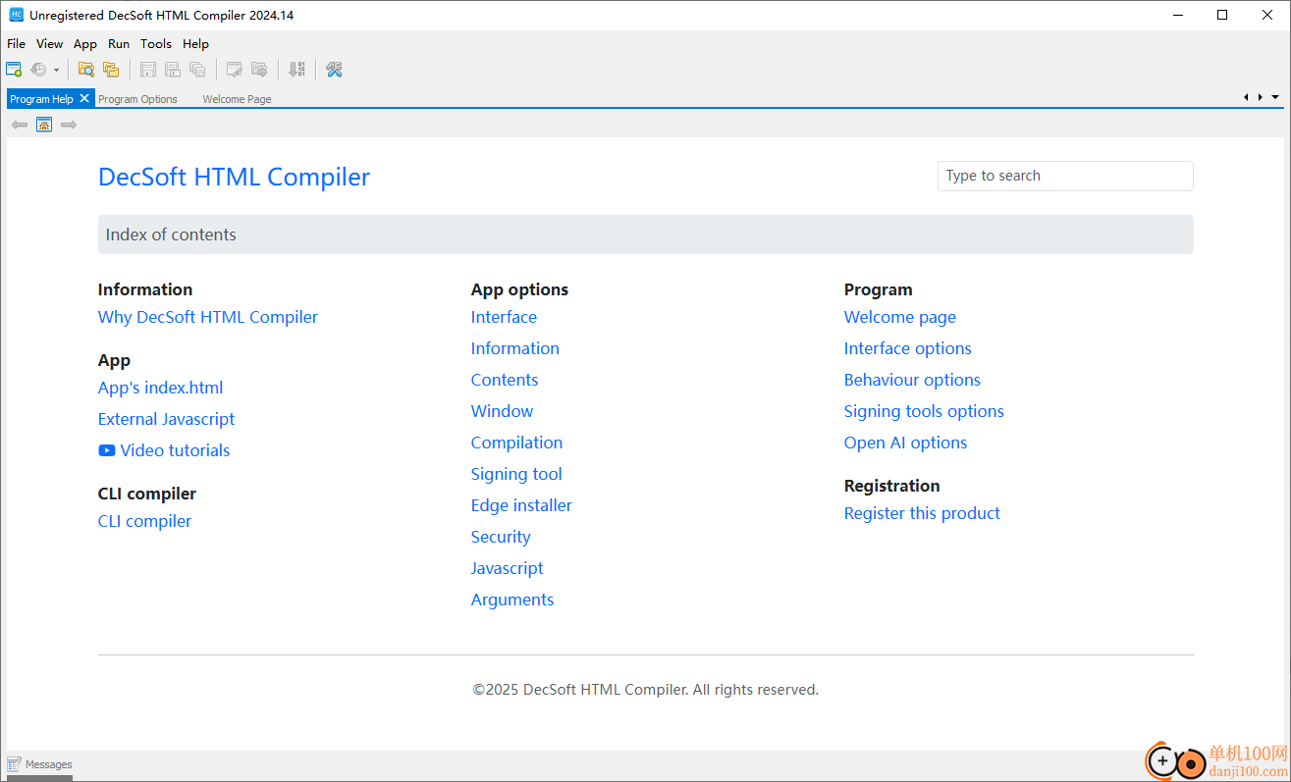The width and height of the screenshot is (1291, 782).
Task: Open the Signing tools options link
Action: pos(924,411)
